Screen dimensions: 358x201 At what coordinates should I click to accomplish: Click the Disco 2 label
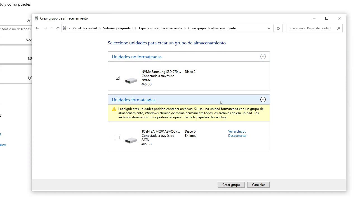pos(190,72)
